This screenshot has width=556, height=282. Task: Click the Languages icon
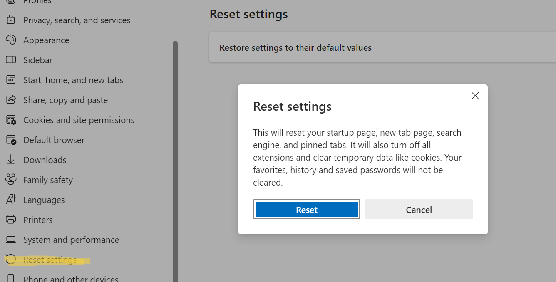tap(11, 200)
